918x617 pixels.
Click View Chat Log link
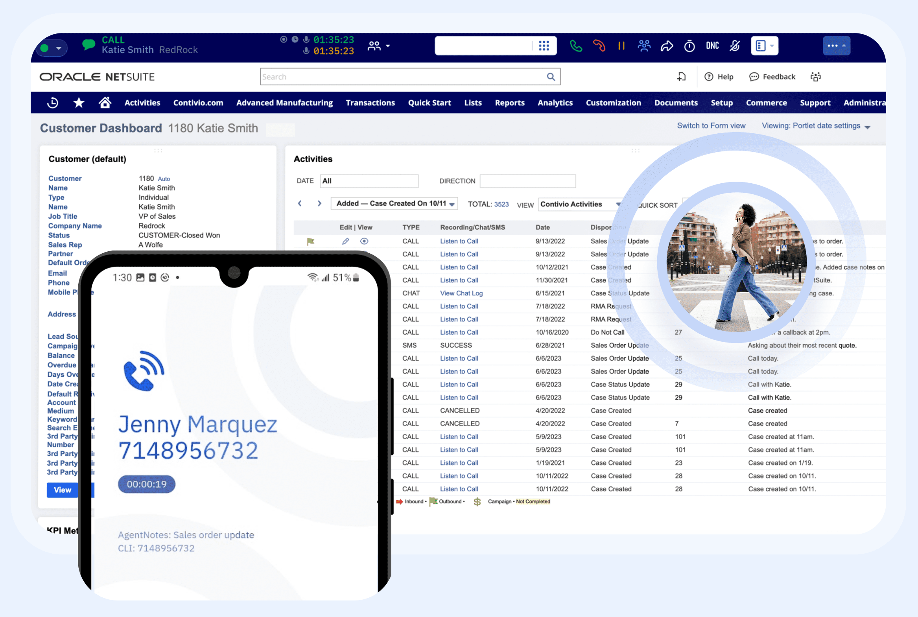point(461,293)
